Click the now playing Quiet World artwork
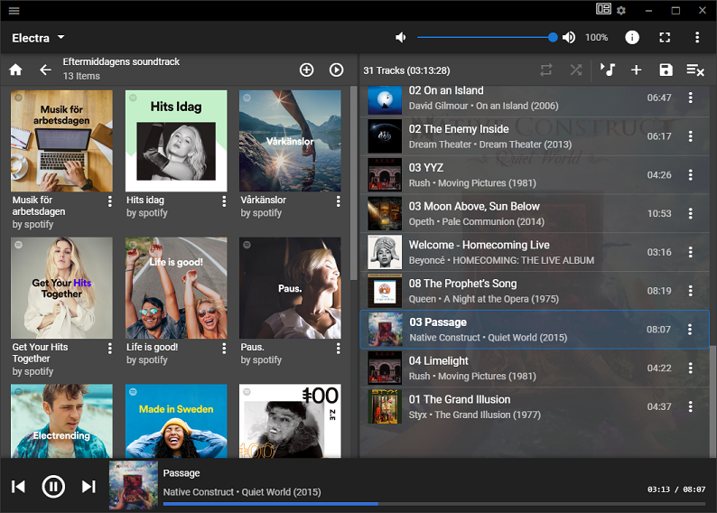 [x=134, y=485]
